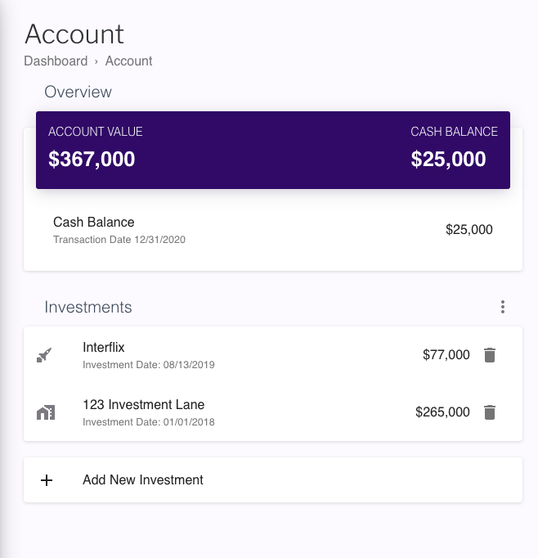The image size is (538, 558).
Task: Go to Dashboard via breadcrumb
Action: click(56, 61)
